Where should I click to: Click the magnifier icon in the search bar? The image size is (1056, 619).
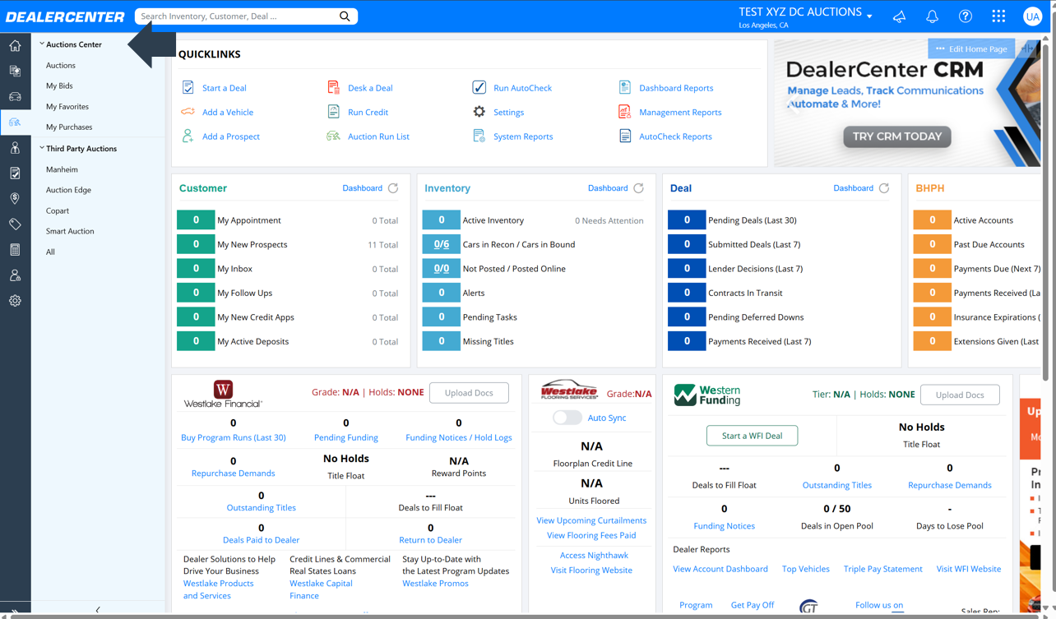point(345,16)
